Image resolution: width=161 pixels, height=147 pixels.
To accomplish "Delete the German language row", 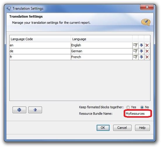I will point(147,51).
